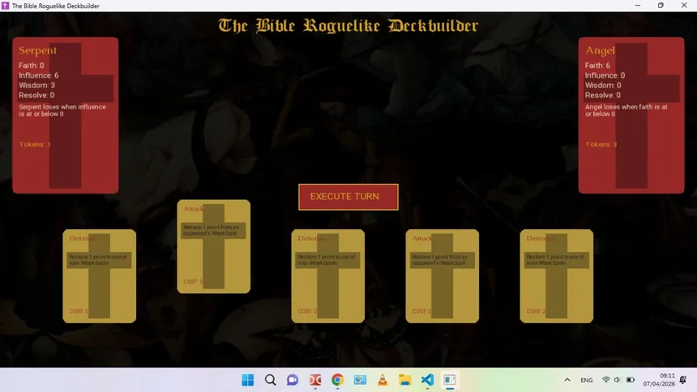Screen dimensions: 697x392
Task: Open the clock and date flyout
Action: (x=659, y=380)
